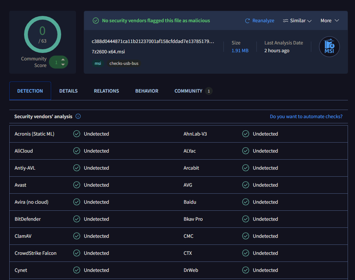The image size is (355, 280).
Task: Select the Behavior tab
Action: pos(147,91)
